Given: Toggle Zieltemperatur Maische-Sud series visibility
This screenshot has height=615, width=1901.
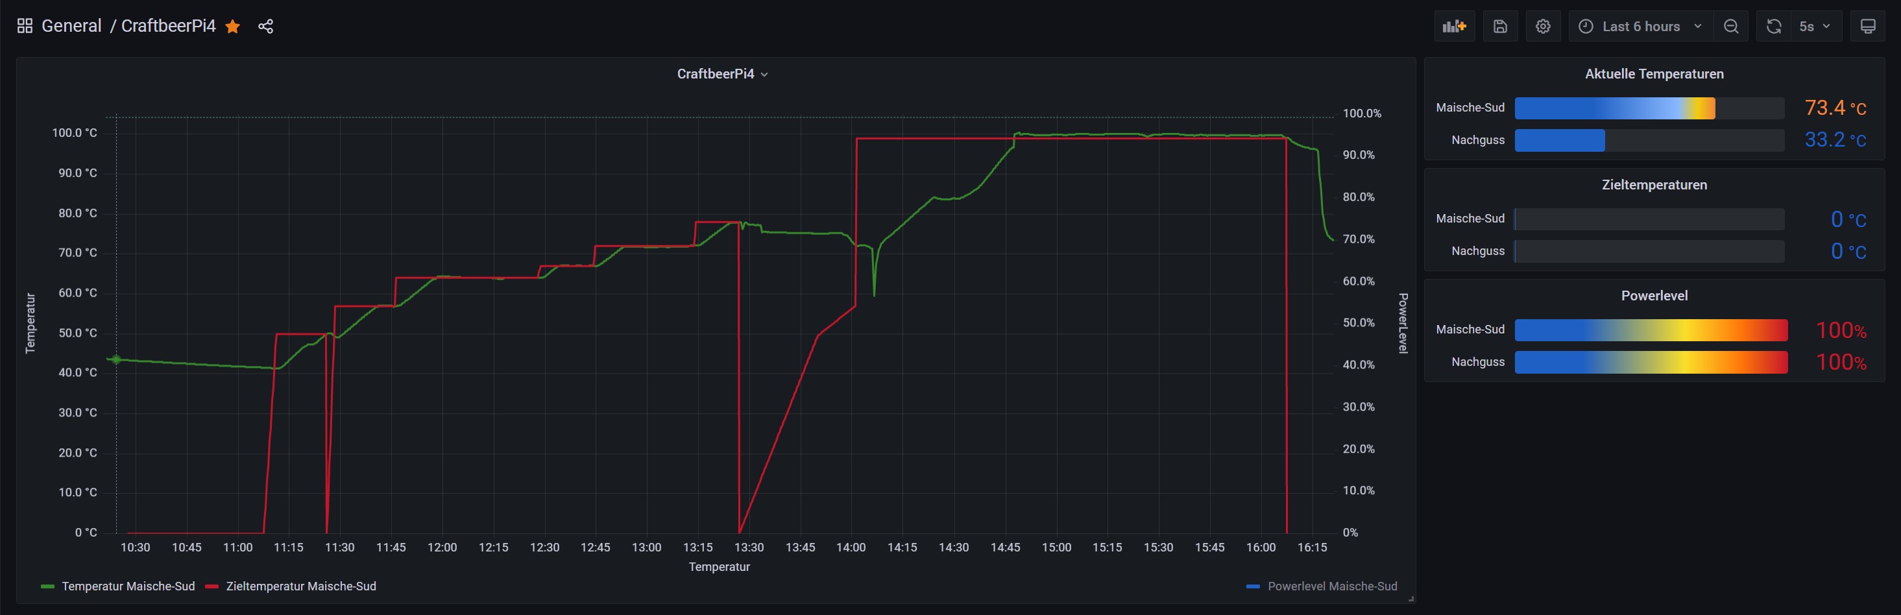Looking at the screenshot, I should tap(300, 586).
